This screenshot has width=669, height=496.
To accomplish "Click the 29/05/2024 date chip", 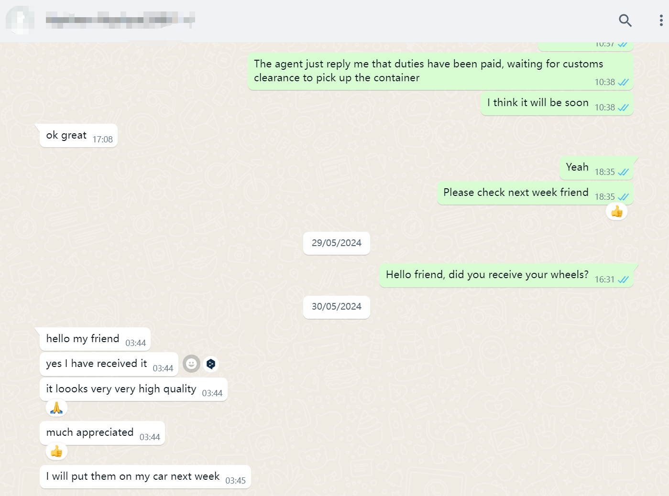I will tap(336, 243).
